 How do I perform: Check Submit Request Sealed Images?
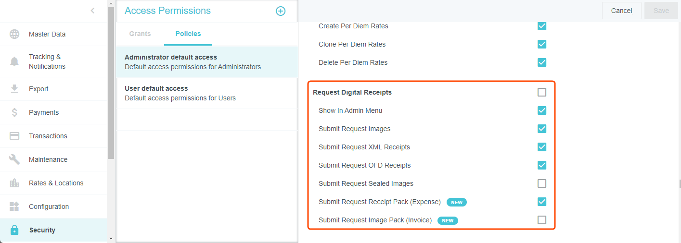(542, 183)
